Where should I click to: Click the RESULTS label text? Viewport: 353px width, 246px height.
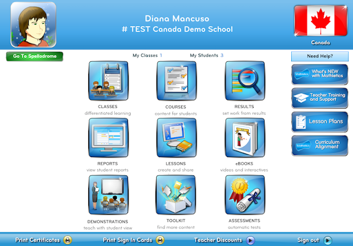tap(244, 106)
